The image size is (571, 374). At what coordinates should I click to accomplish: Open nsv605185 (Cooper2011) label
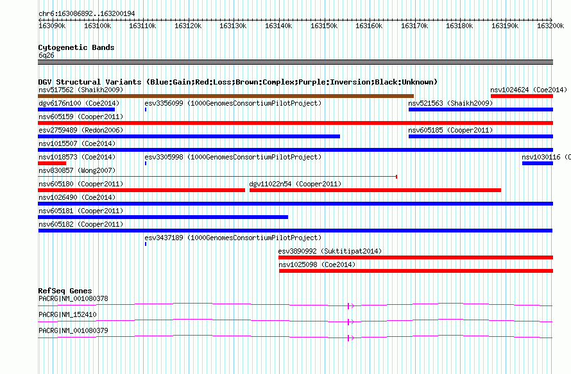(x=450, y=130)
